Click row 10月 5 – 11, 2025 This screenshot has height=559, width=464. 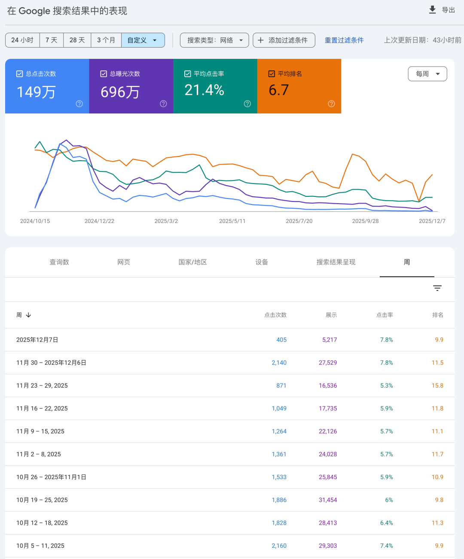tap(230, 546)
